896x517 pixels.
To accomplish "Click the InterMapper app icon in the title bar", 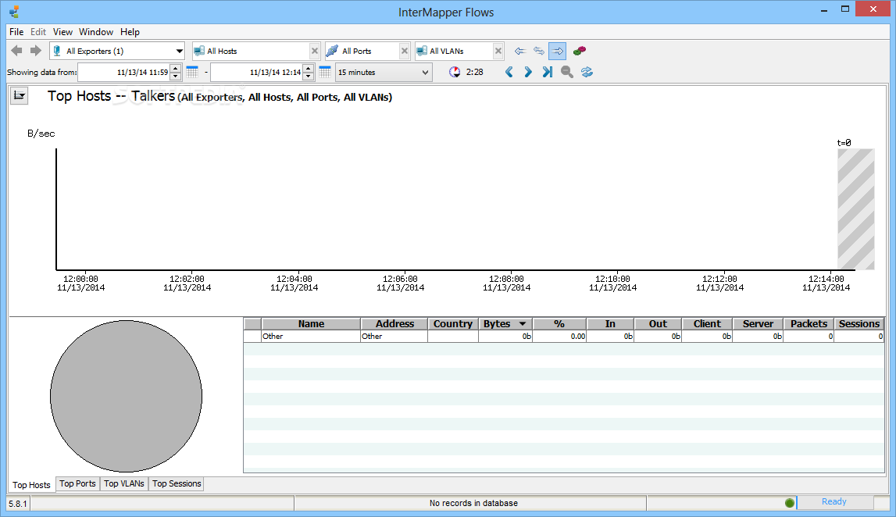I will tap(14, 12).
